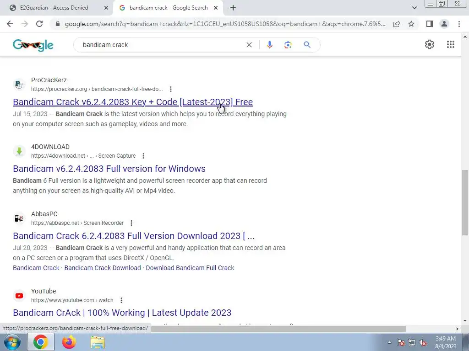Open YouTube result options menu

pos(121,300)
